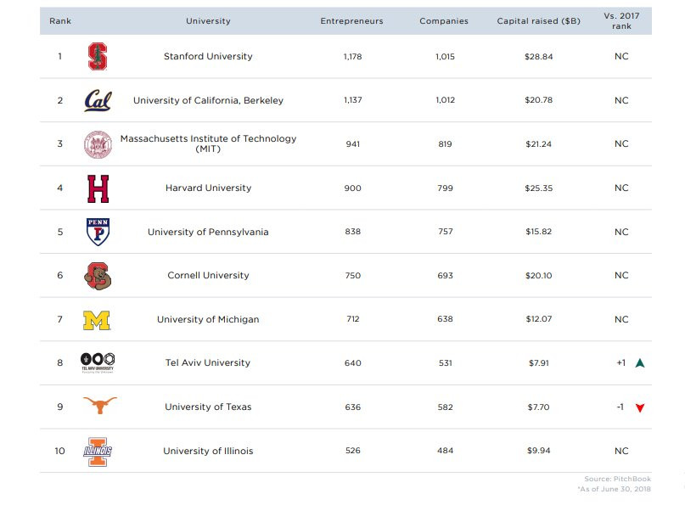Click the Companies column header
The image size is (685, 522).
coord(444,21)
